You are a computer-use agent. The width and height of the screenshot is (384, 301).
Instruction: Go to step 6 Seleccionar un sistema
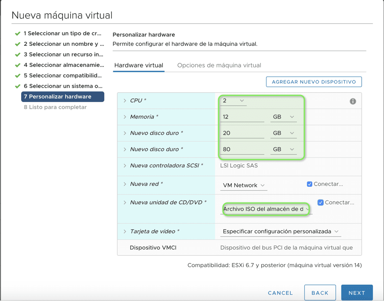63,86
